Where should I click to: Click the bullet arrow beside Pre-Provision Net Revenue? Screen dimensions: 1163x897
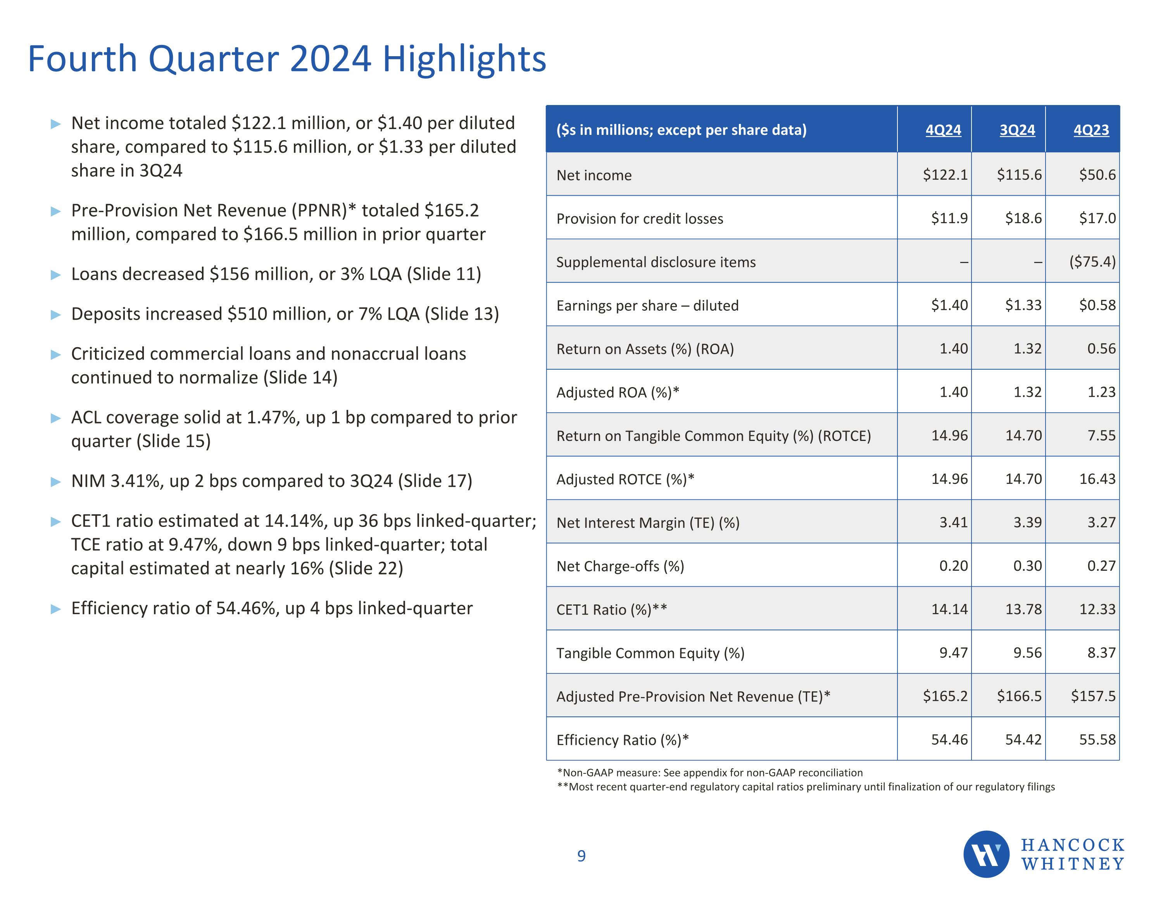click(x=56, y=211)
